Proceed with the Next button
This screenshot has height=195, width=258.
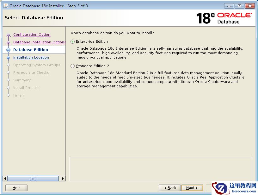pyautogui.click(x=192, y=188)
